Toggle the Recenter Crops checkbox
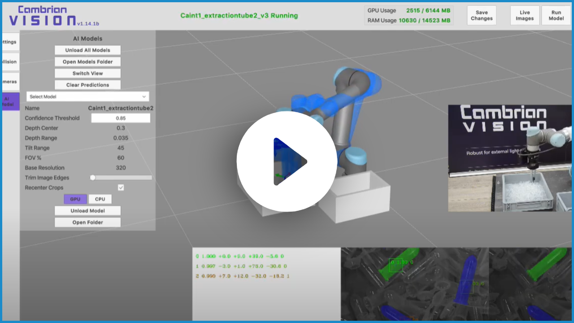Screen dimensions: 574x323 121,188
